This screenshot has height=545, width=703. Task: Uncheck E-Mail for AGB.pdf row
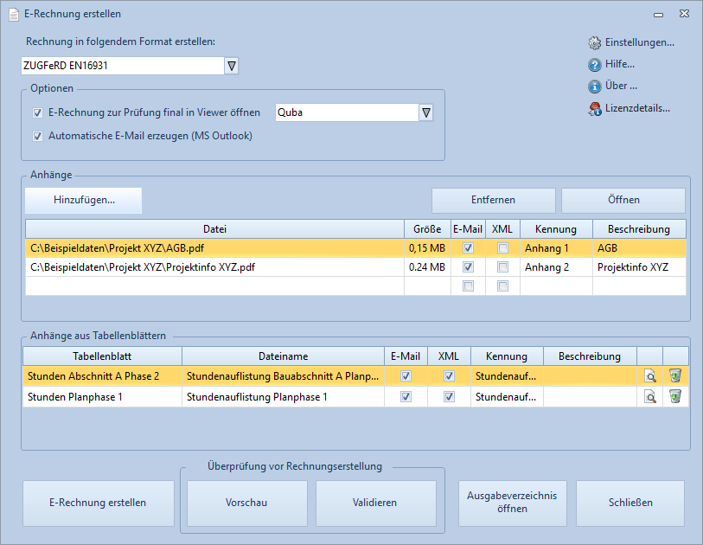pos(468,247)
